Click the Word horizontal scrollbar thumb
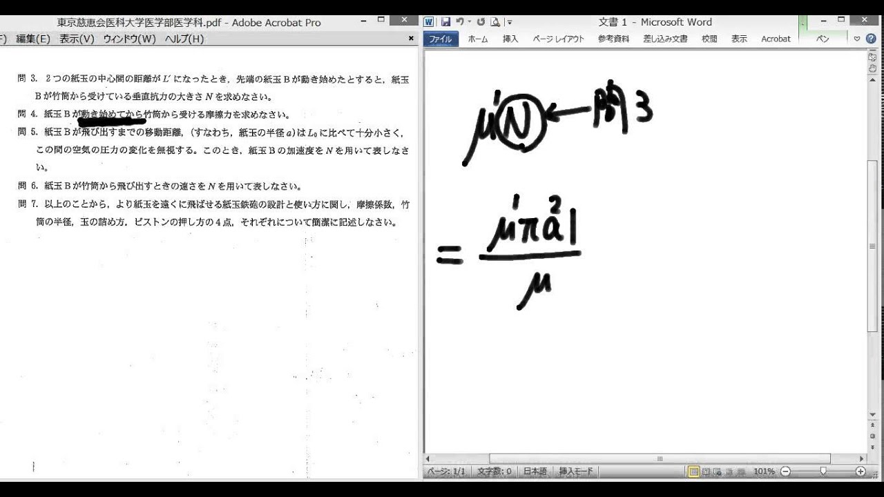 (660, 458)
